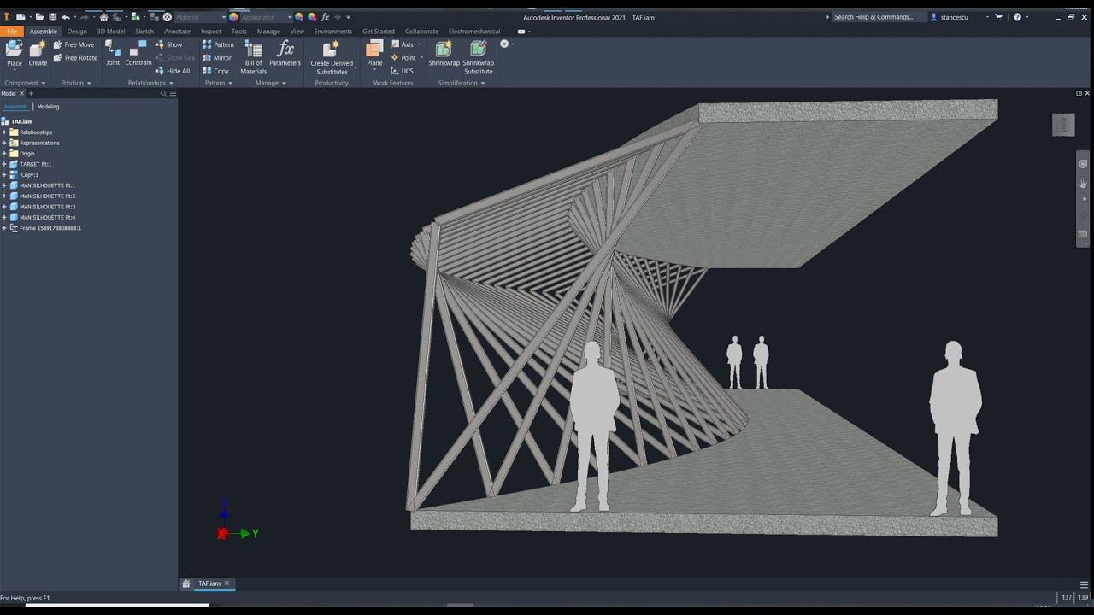Expand the Frame 1589173808888:1 node
The image size is (1094, 615).
click(x=4, y=228)
